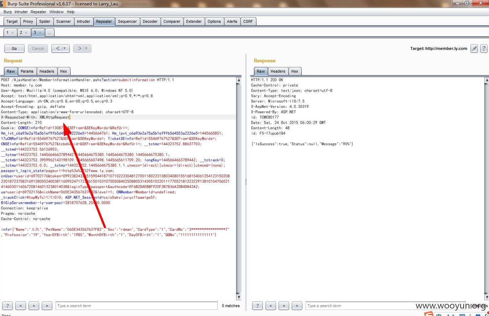Open the Window menu

point(56,12)
